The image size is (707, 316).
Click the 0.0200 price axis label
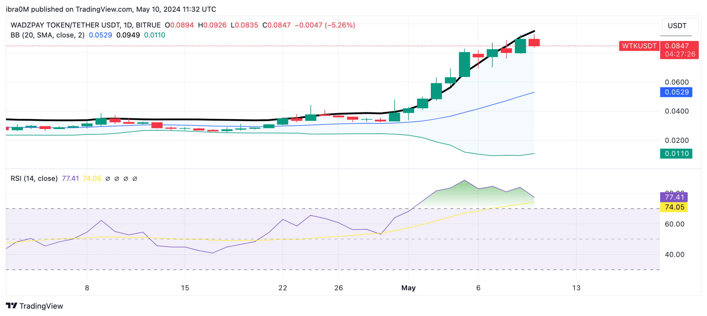coord(677,140)
